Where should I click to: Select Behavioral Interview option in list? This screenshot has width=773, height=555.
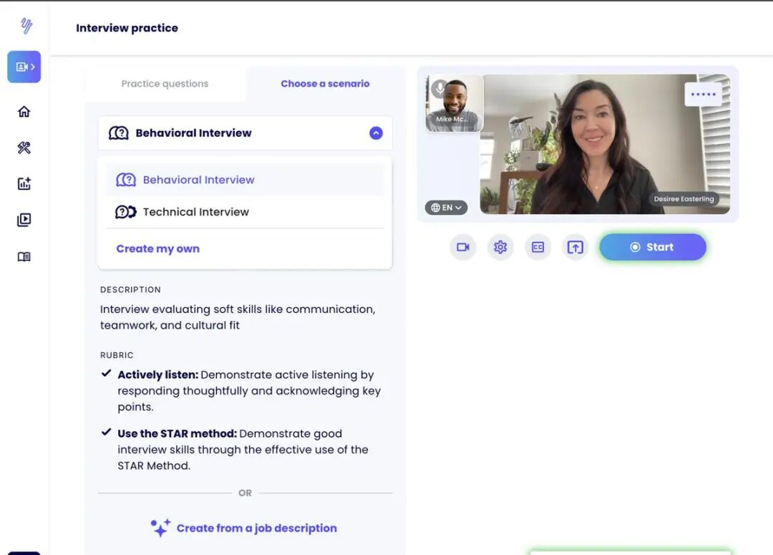point(245,180)
